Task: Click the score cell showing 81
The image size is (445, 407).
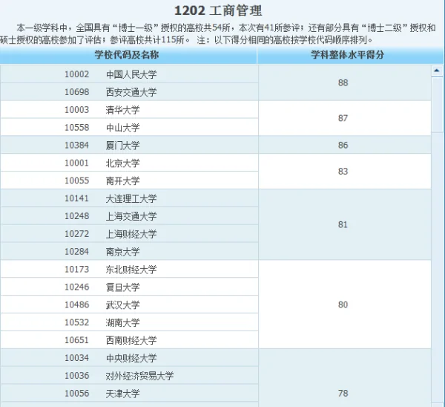Action: click(x=345, y=224)
